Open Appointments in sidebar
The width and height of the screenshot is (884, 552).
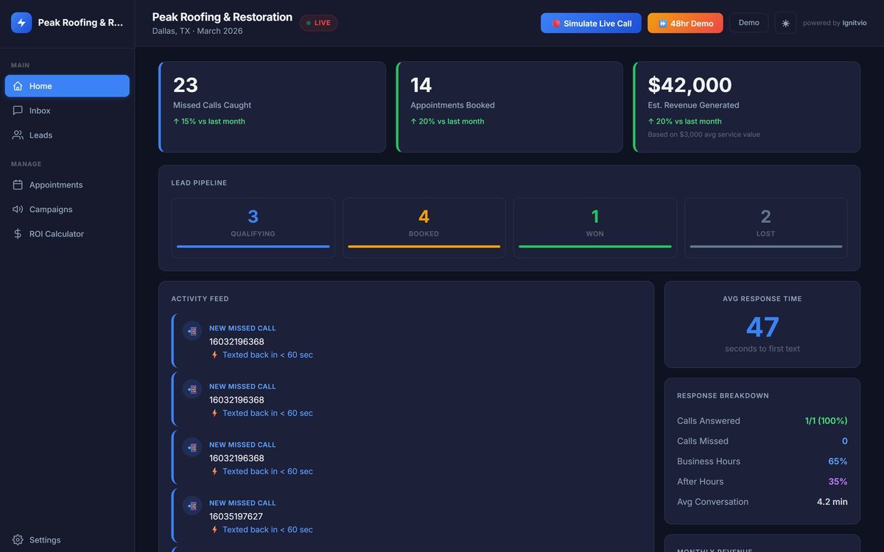click(67, 185)
